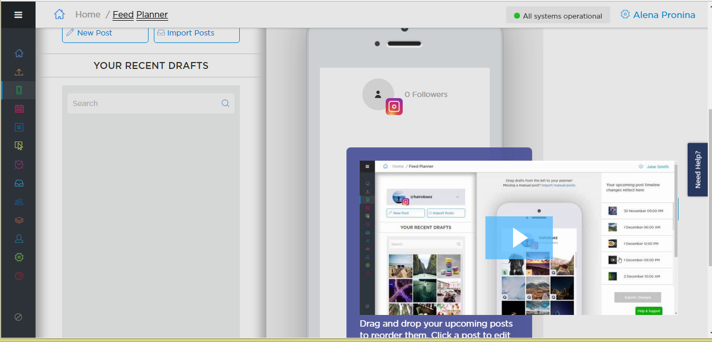Click the blue inbox tray icon in the sidebar

point(19,183)
